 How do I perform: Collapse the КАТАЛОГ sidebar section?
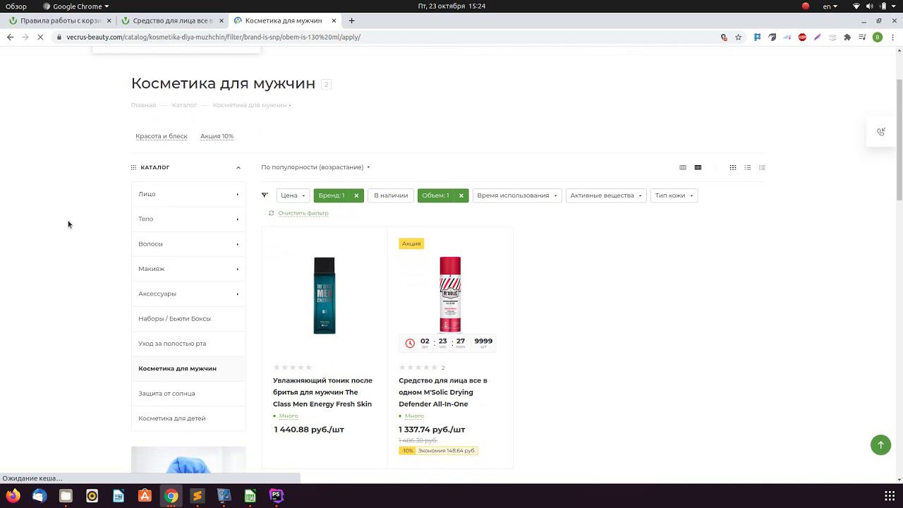click(238, 168)
